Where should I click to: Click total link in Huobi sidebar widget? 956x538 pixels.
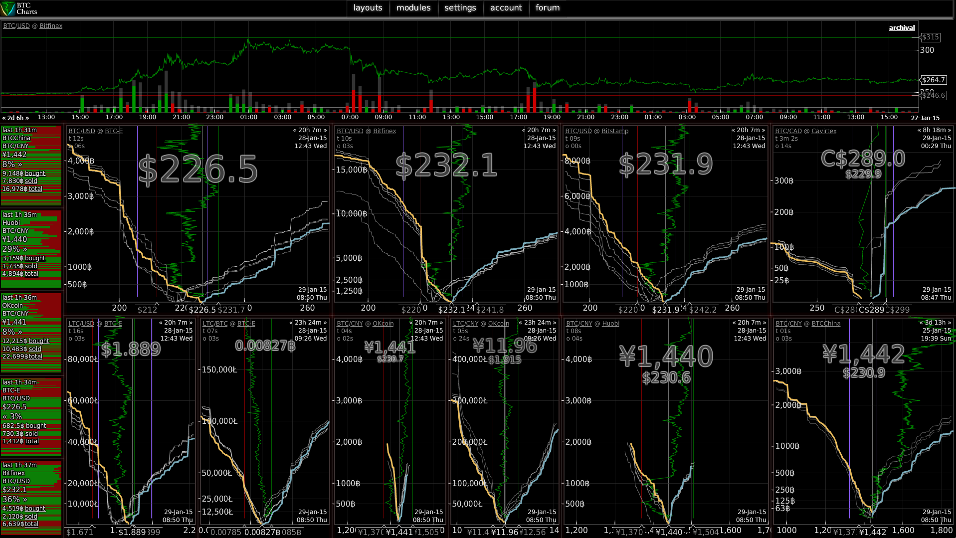coord(31,274)
